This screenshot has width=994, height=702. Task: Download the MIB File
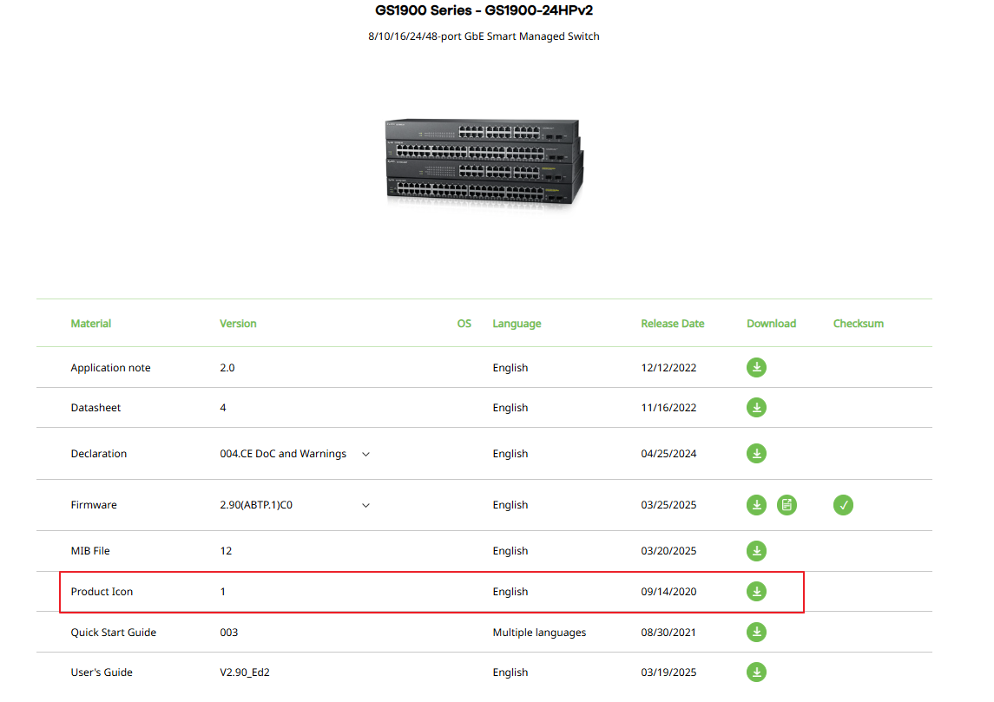(756, 551)
